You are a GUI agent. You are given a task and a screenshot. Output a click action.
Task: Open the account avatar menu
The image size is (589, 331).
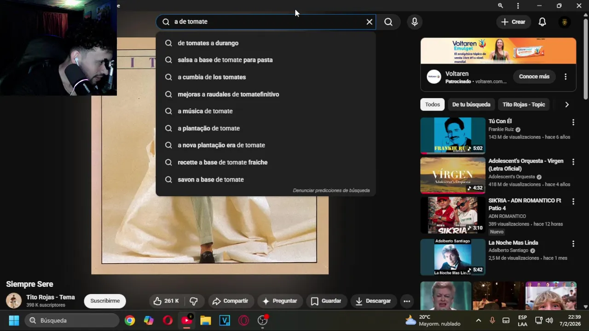(565, 22)
